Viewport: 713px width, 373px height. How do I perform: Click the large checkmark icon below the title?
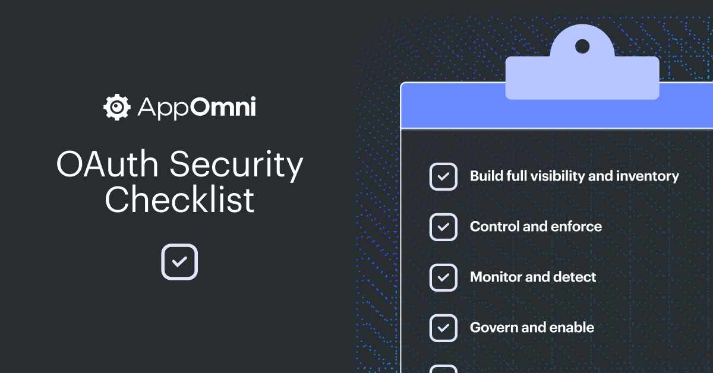pyautogui.click(x=179, y=261)
